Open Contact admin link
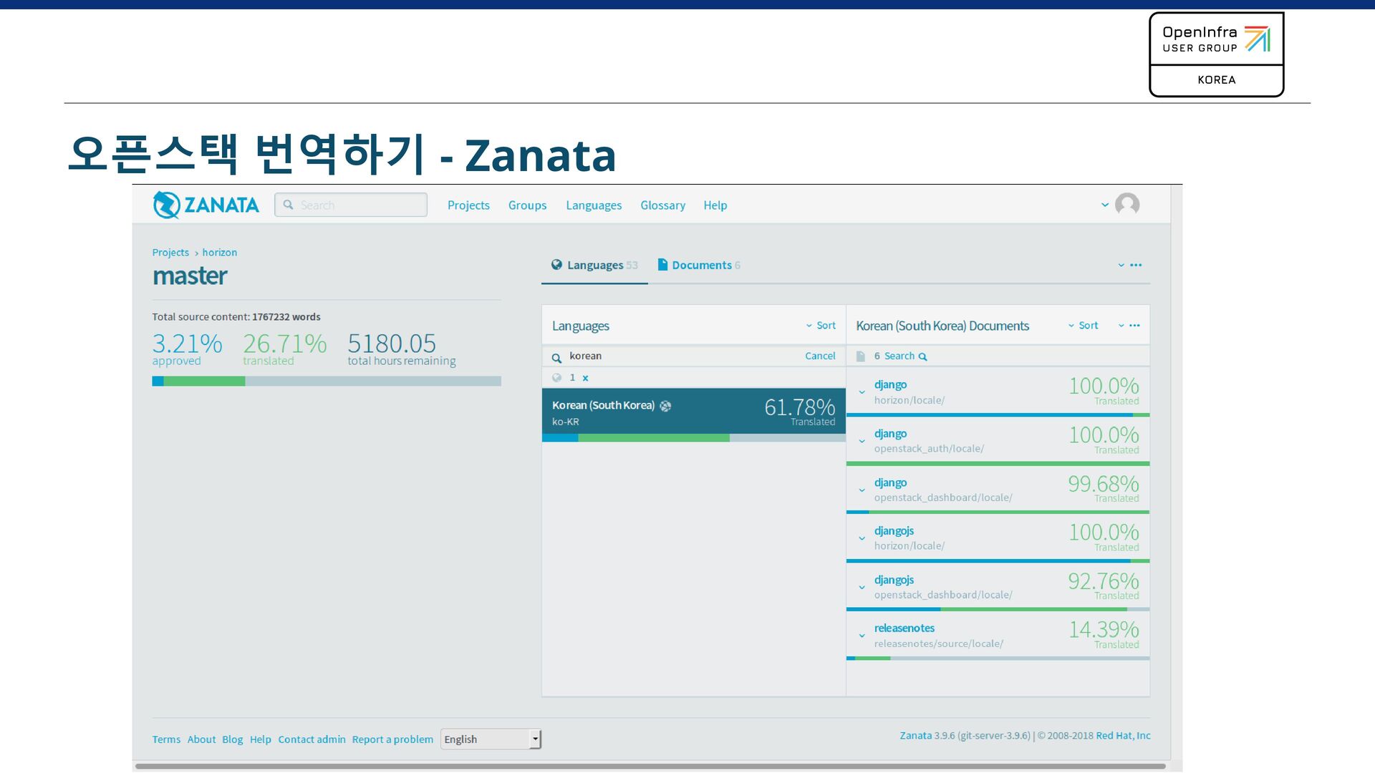1375x773 pixels. 312,739
